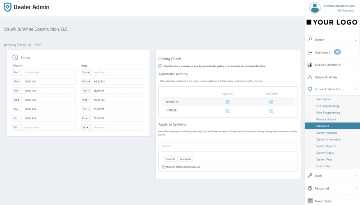The width and height of the screenshot is (360, 205).
Task: Uncheck Auto Disarm for INTERIOR
Action: coord(271,111)
